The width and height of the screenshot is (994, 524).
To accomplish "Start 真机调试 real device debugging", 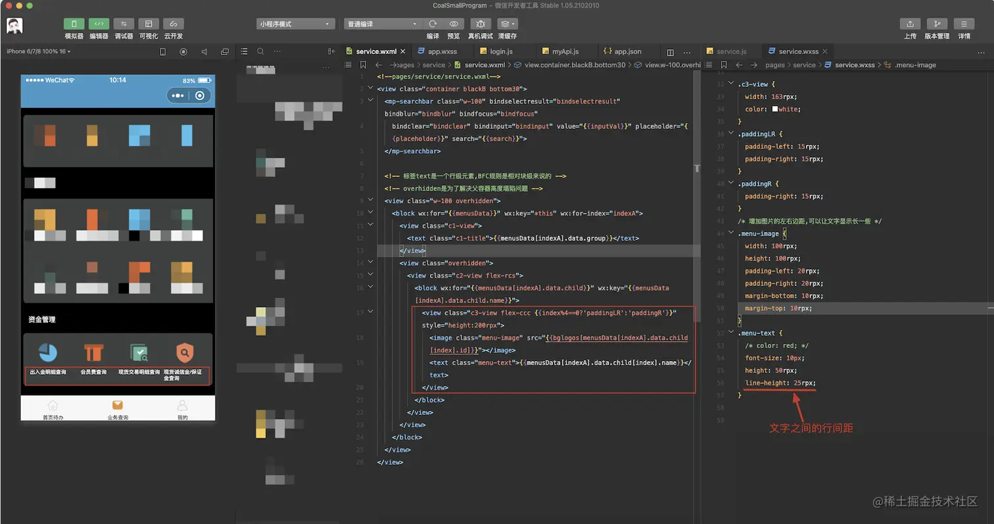I will (x=481, y=24).
